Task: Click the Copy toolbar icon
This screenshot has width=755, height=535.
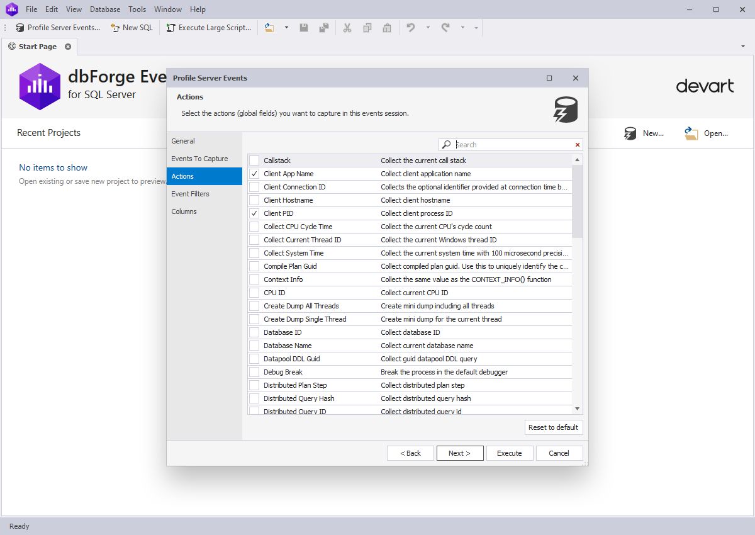Action: (367, 28)
